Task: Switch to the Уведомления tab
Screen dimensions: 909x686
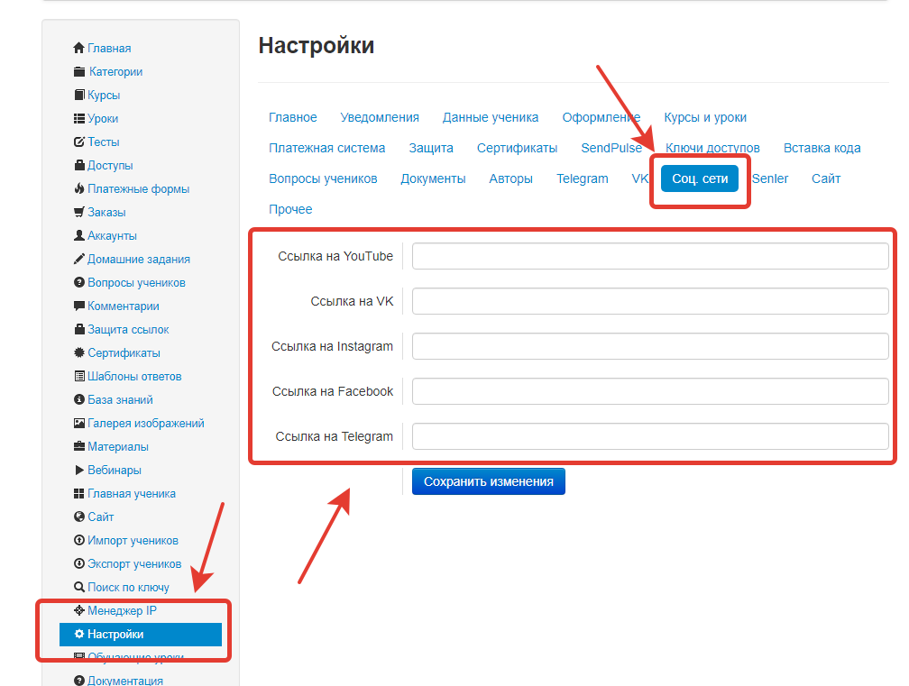Action: (380, 117)
